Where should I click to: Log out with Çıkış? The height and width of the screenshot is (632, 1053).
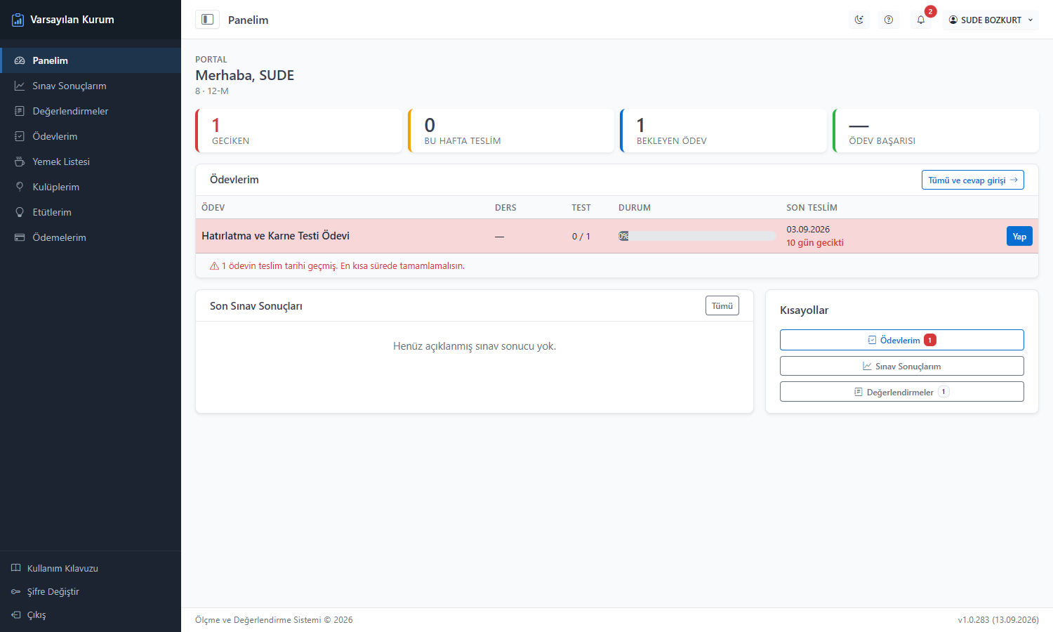pos(29,614)
